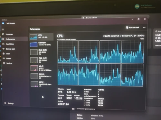The height and width of the screenshot is (120, 161).
Task: Select the CPU graph thumbnail in resource list
Action: click(x=33, y=37)
